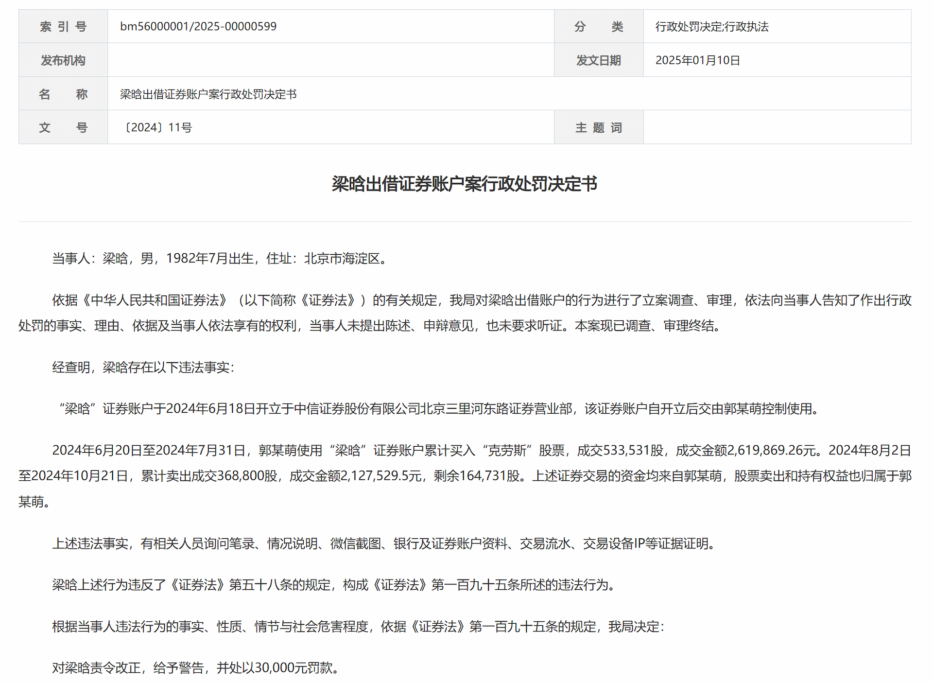Screen dimensions: 933x684
Task: Click the penalty line with 30,000元罚款
Action: point(195,668)
